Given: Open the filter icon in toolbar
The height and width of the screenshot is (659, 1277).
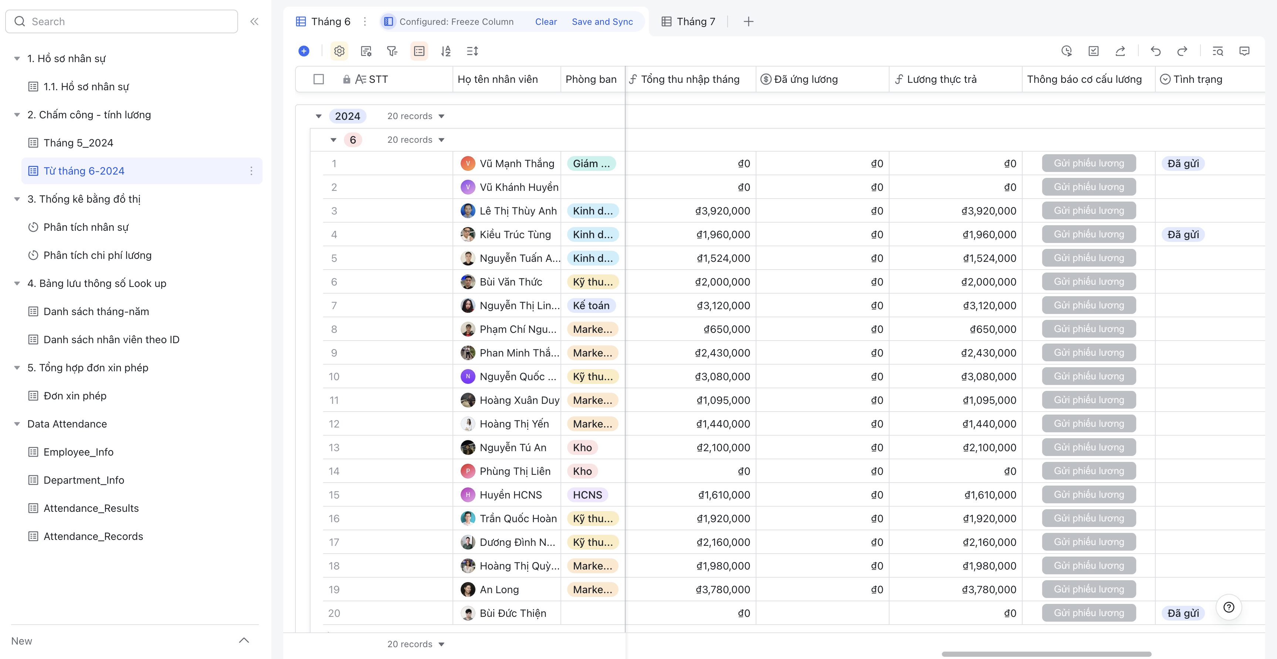Looking at the screenshot, I should point(392,51).
